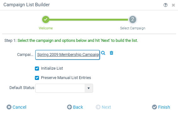Close the Campaign List Builder dialog
Image resolution: width=178 pixels, height=114 pixels.
coord(173,5)
